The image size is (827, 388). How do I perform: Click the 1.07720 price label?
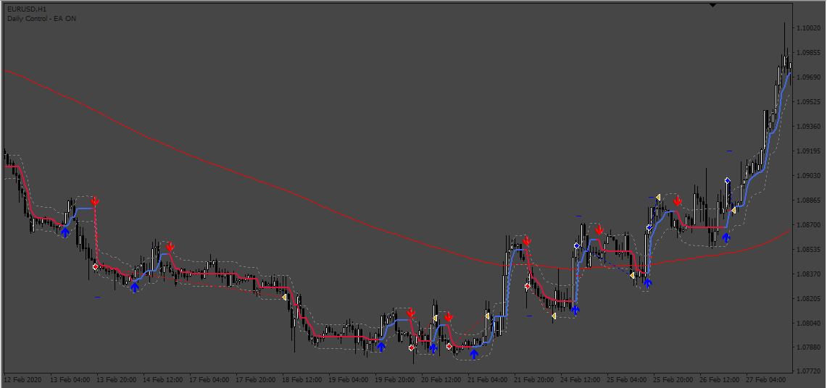point(809,371)
